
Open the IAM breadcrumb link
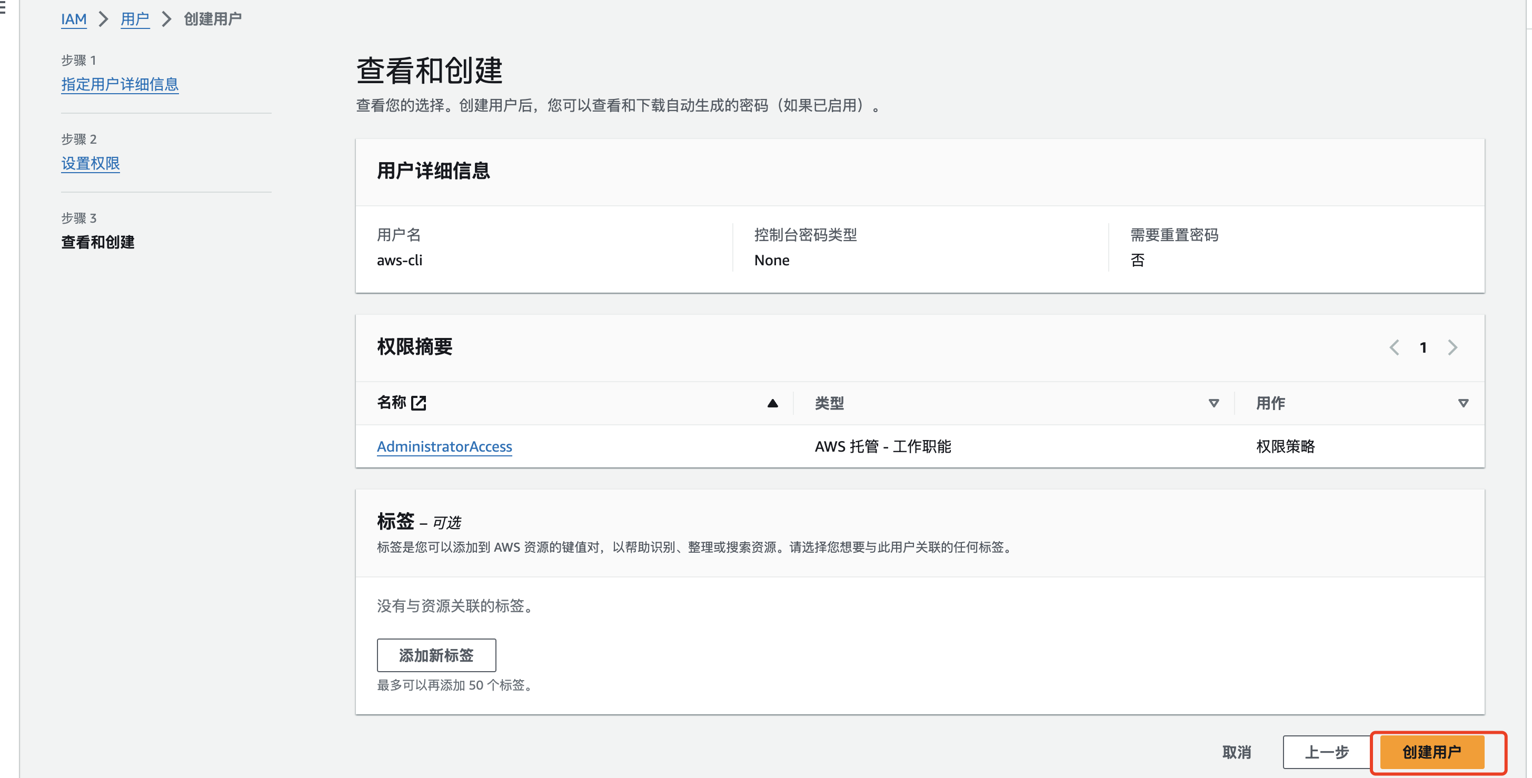coord(74,19)
